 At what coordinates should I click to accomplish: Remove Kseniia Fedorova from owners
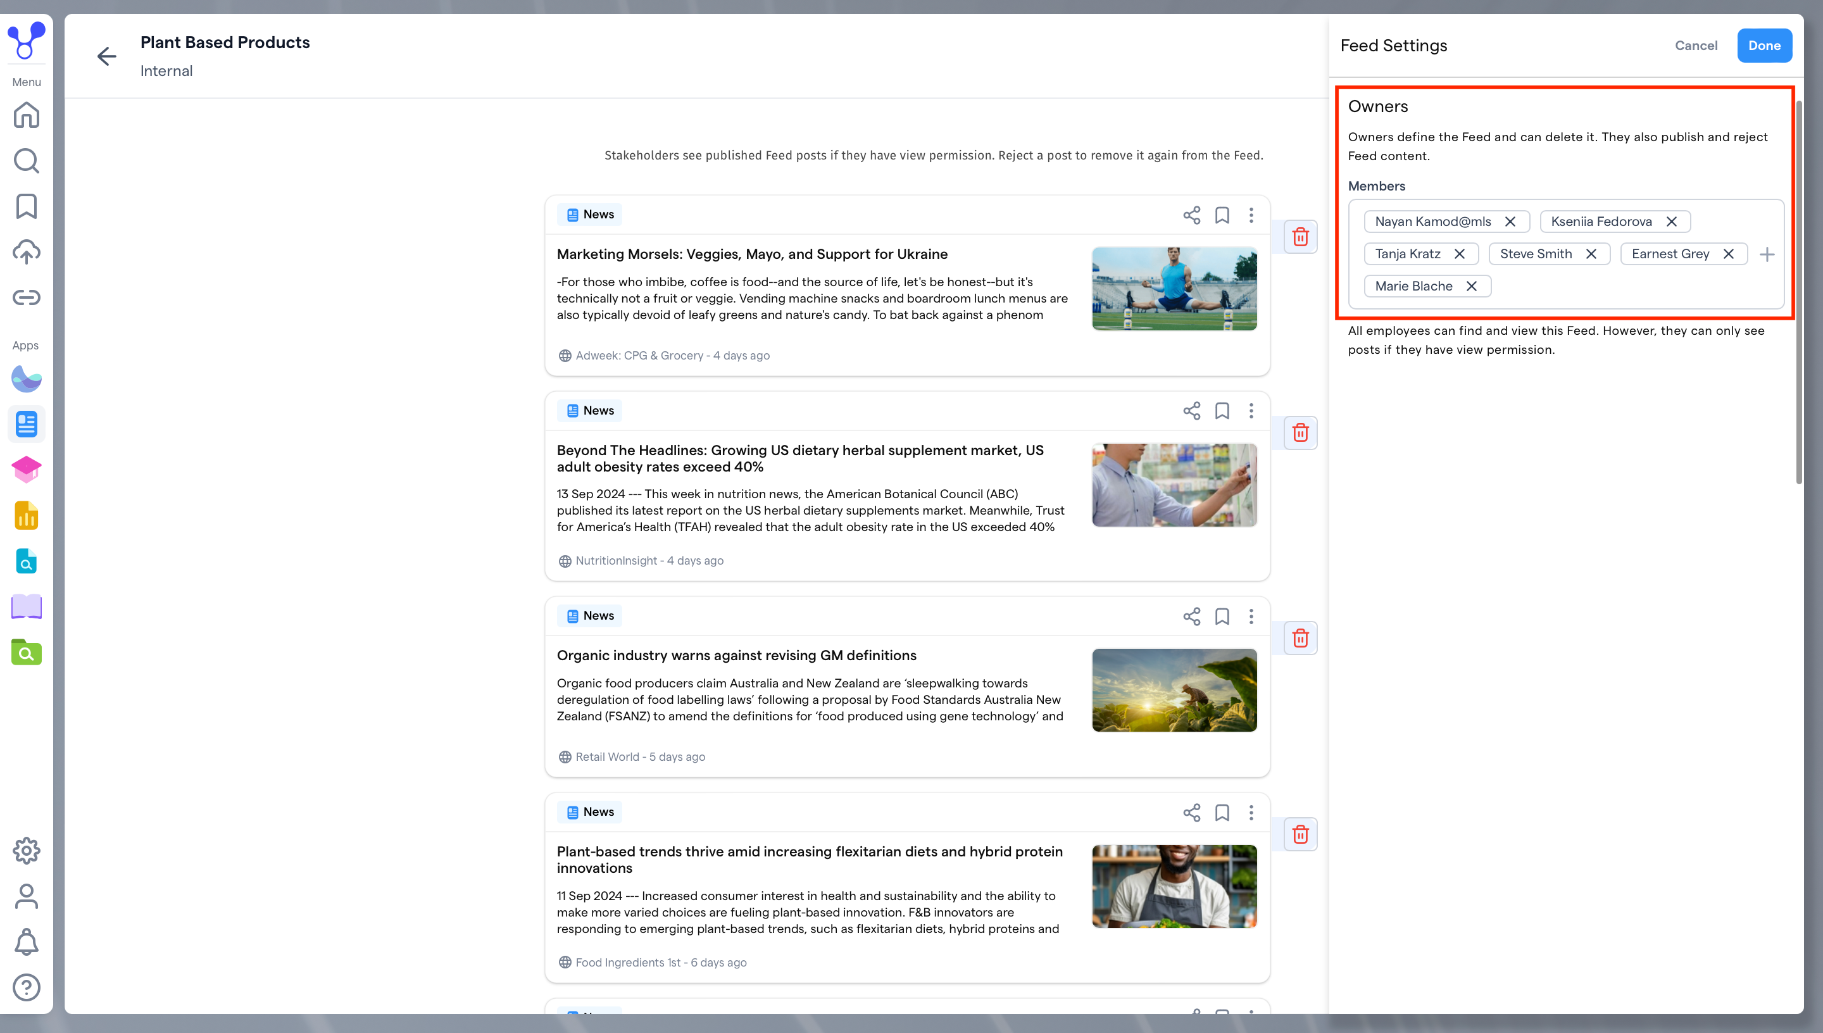1671,222
